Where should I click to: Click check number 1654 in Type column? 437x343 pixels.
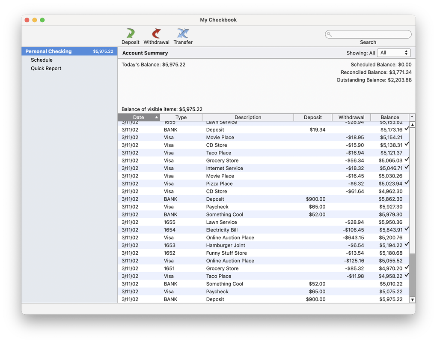pos(169,230)
